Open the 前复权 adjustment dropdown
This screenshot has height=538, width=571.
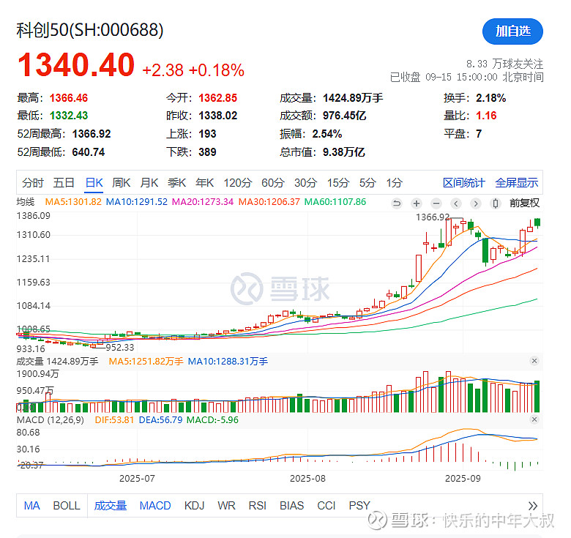click(x=524, y=203)
